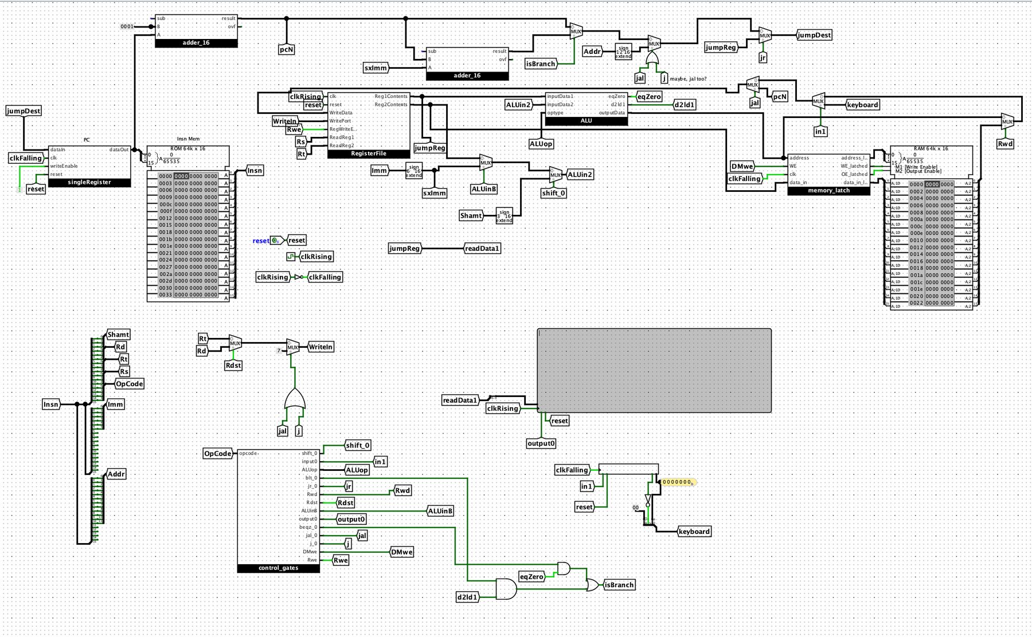
Task: Select the RAM 64k x 16 component
Action: [932, 227]
